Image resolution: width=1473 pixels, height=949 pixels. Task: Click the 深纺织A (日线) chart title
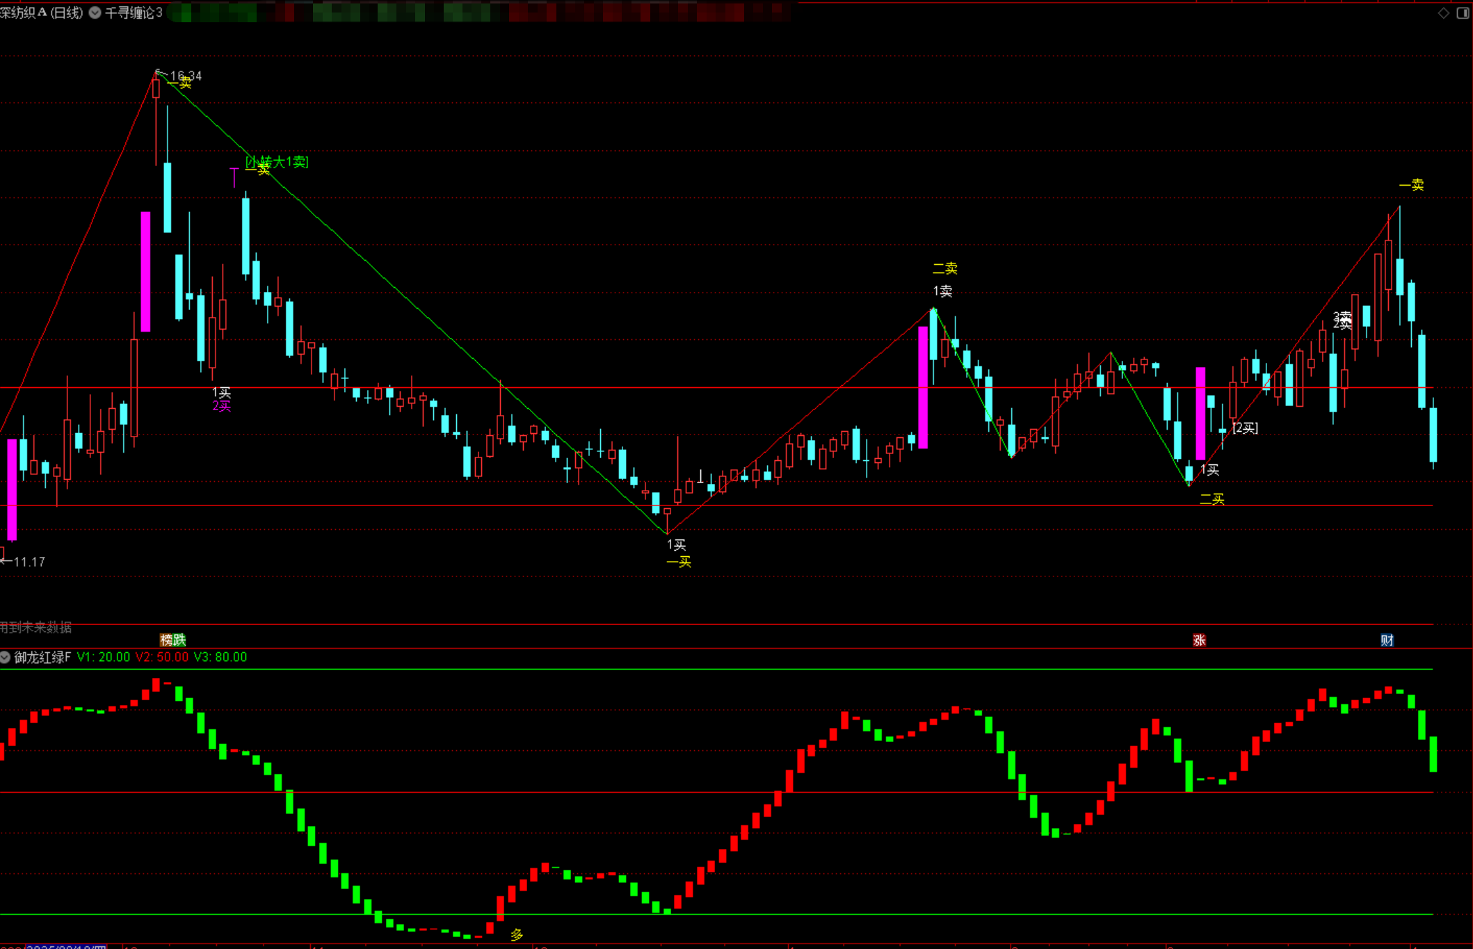click(42, 13)
